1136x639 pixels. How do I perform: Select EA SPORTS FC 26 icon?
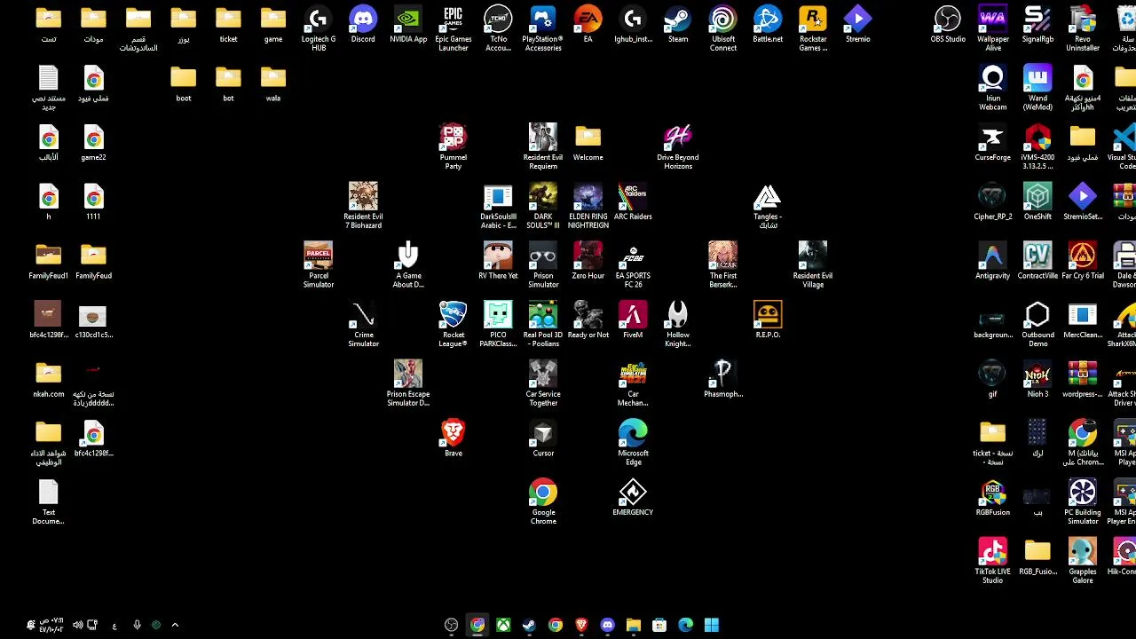[x=633, y=264]
